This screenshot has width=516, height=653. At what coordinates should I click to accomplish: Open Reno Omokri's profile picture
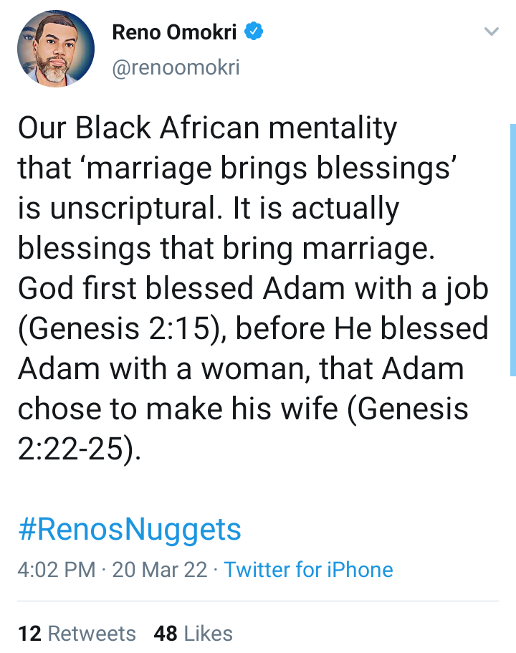point(56,49)
